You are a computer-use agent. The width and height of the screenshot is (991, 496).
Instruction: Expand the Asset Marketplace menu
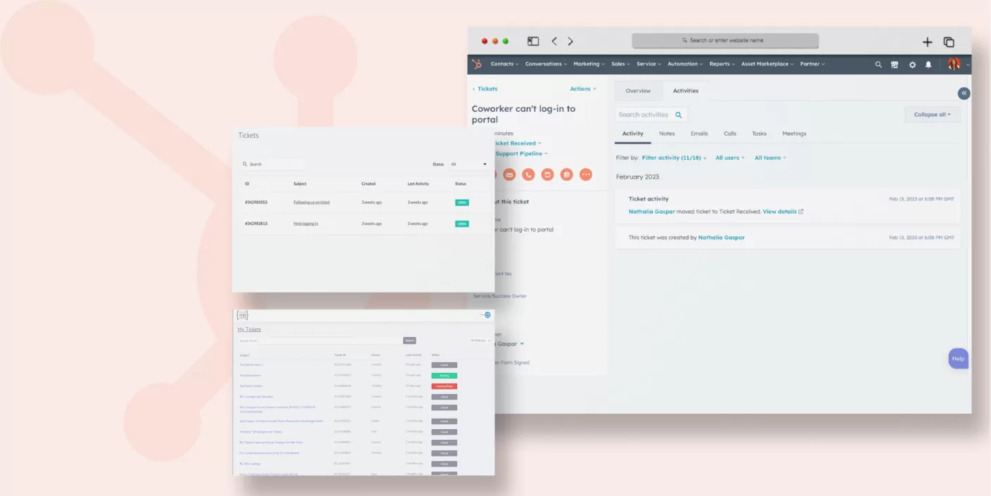[767, 64]
